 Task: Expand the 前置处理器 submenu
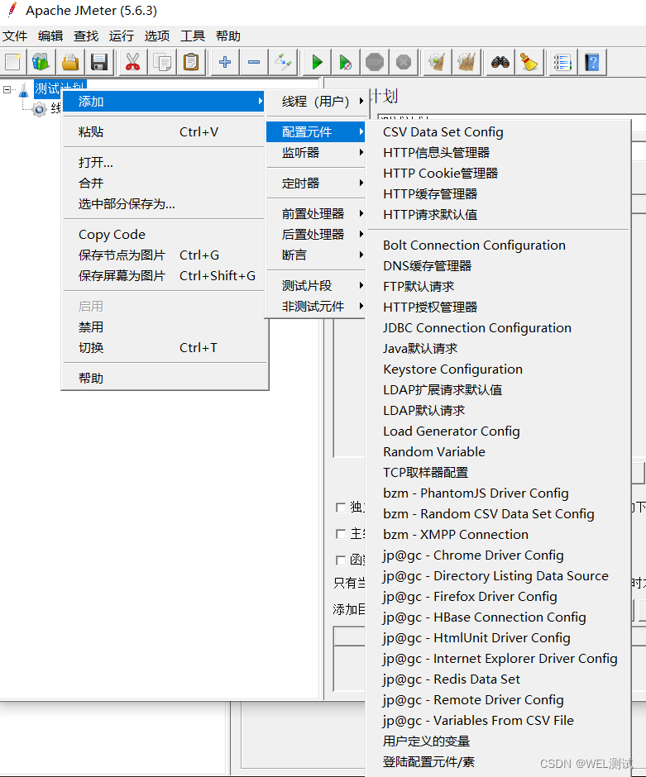click(316, 214)
